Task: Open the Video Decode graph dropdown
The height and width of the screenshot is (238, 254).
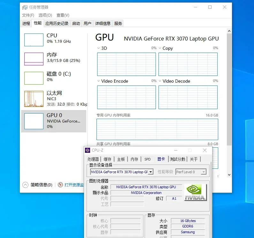Action: click(160, 81)
